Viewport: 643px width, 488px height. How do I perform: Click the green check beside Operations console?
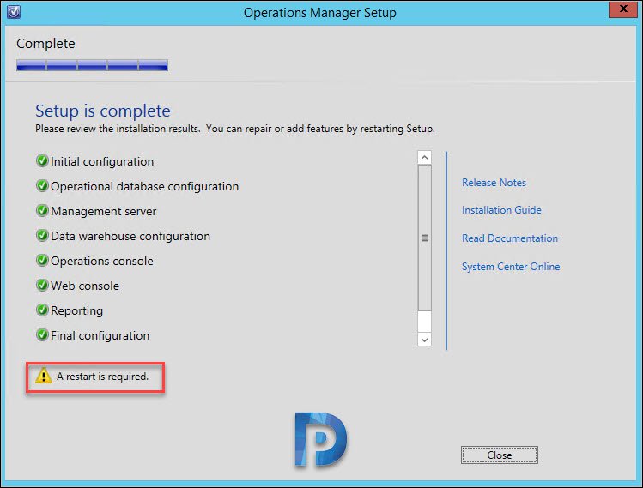(42, 261)
